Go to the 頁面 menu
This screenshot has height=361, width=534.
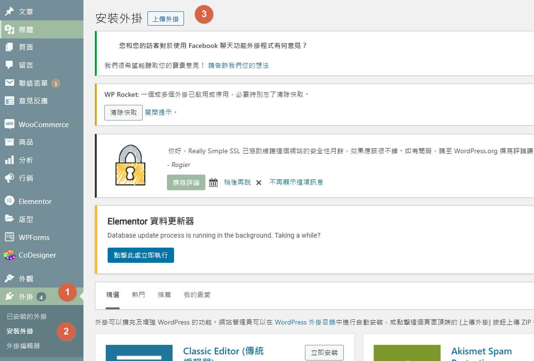[x=42, y=47]
